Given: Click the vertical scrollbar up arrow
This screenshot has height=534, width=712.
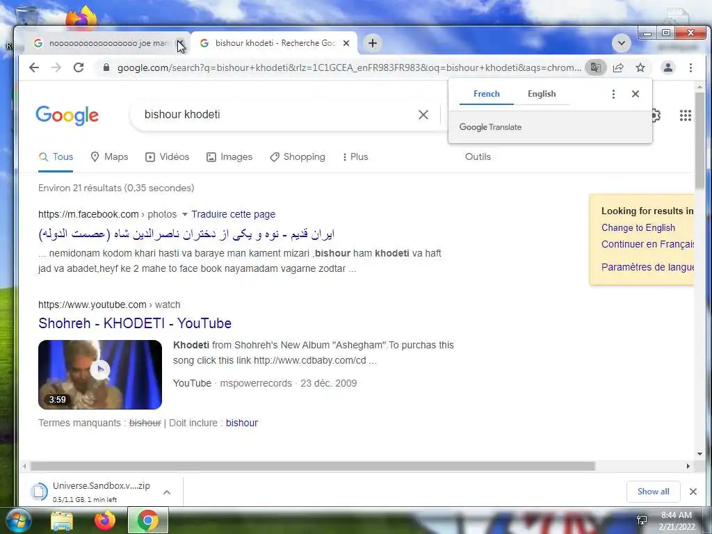Looking at the screenshot, I should pos(699,87).
